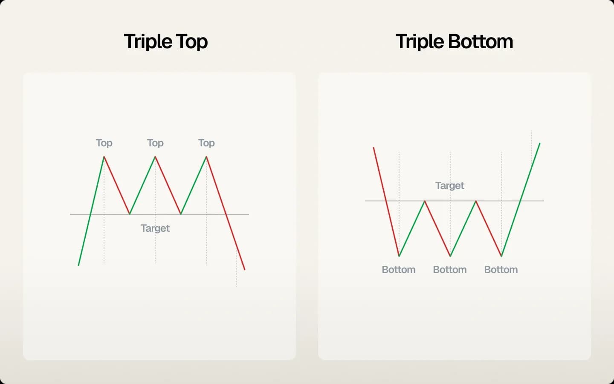Select the leftmost "Top" label
Image resolution: width=614 pixels, height=384 pixels.
(104, 143)
